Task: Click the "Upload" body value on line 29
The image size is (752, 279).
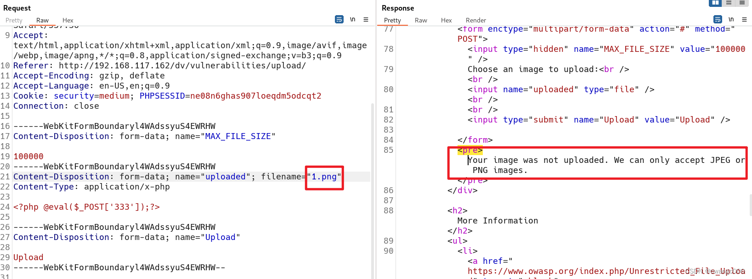Action: tap(28, 257)
